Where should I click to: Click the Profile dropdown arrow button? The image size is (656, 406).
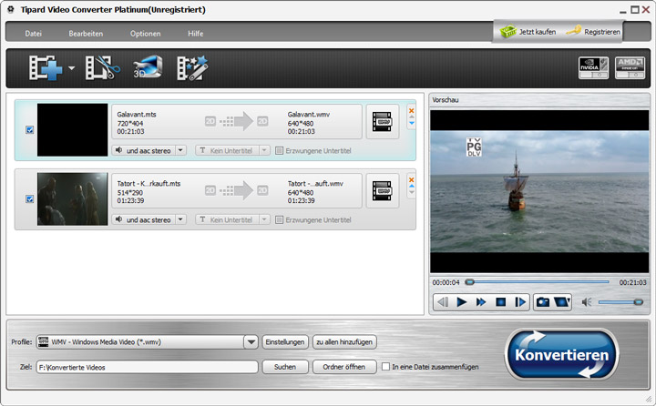[251, 342]
